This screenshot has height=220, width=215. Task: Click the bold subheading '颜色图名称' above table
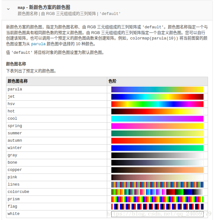16,64
